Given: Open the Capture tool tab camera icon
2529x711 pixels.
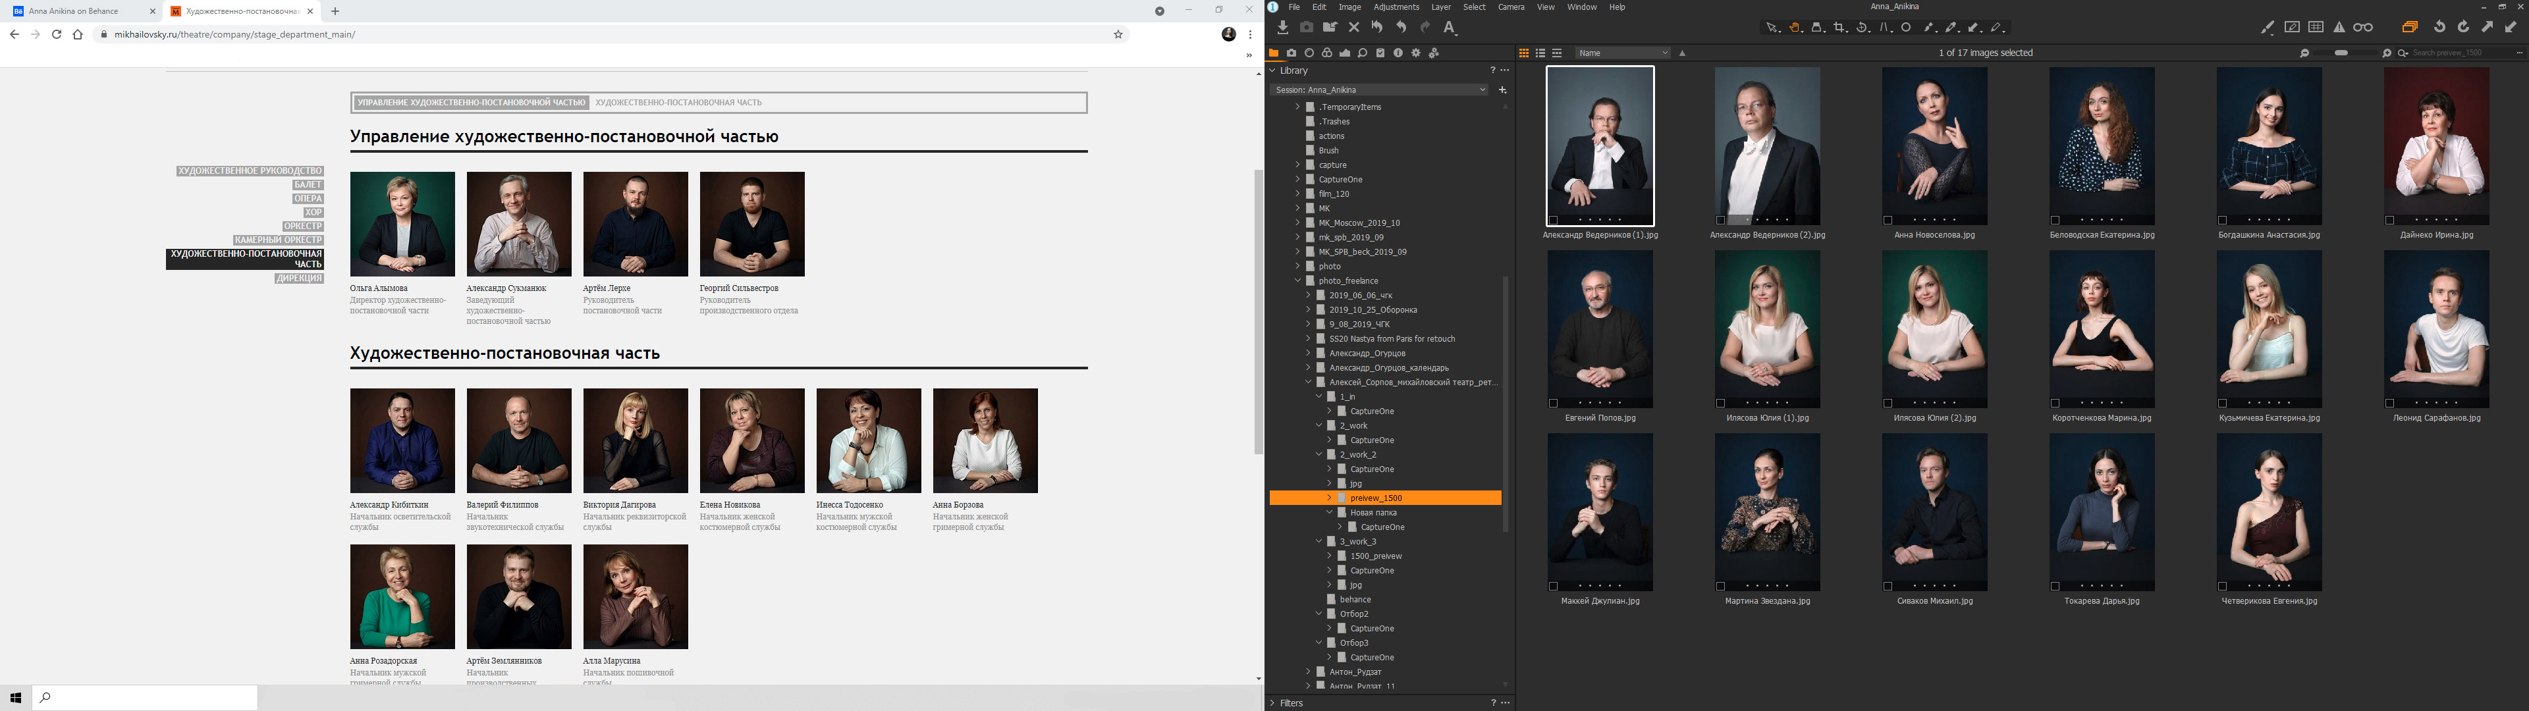Looking at the screenshot, I should click(x=1291, y=53).
